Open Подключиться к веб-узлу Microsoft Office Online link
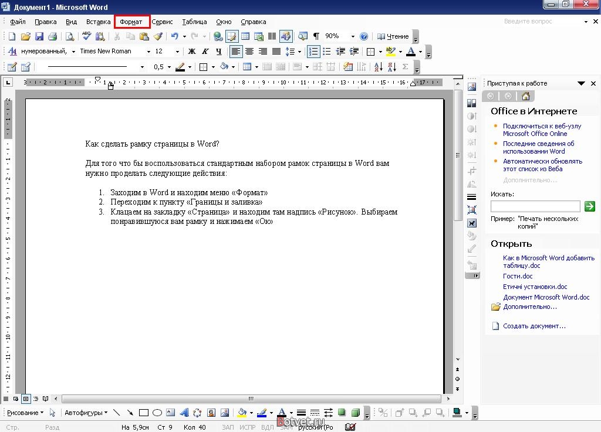This screenshot has height=432, width=601. pos(542,130)
